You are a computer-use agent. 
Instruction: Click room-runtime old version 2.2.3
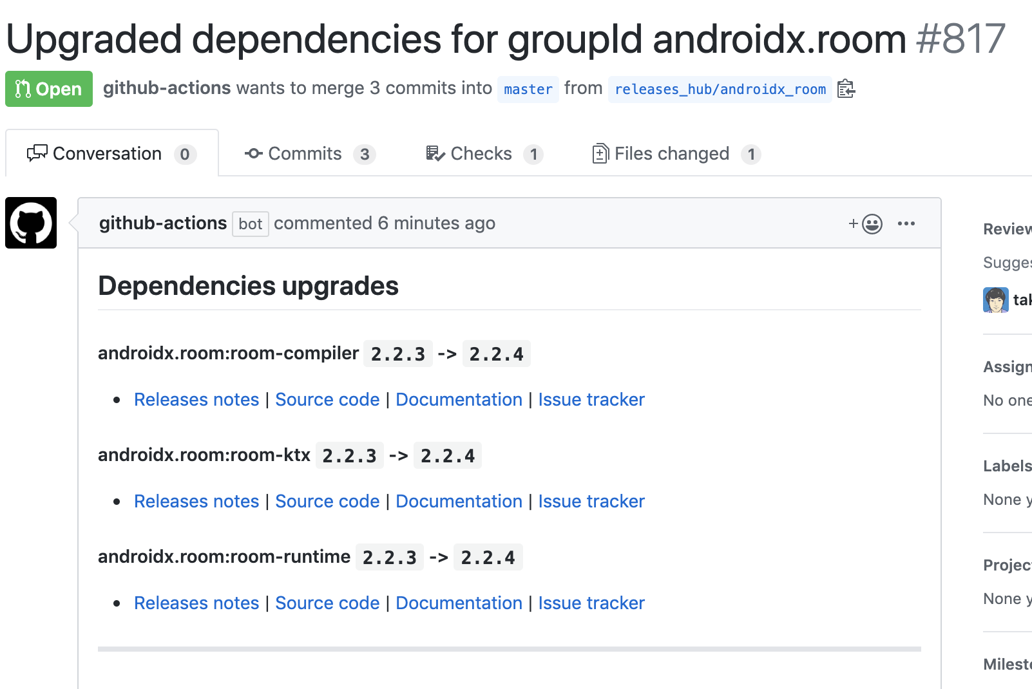(390, 557)
